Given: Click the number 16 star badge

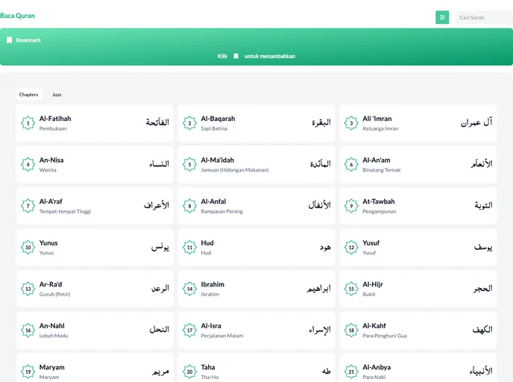Looking at the screenshot, I should 28,331.
